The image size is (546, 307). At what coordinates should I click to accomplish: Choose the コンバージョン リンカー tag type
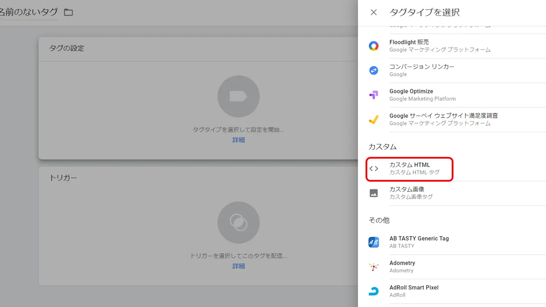(x=452, y=70)
